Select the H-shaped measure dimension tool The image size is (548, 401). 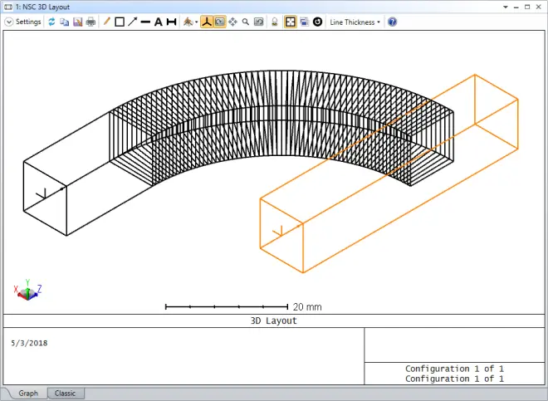pos(171,22)
